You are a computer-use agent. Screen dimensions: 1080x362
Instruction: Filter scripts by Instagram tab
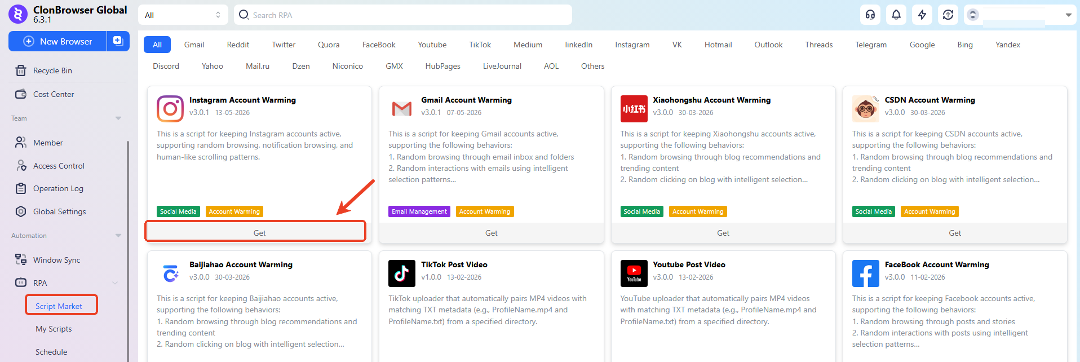(632, 45)
